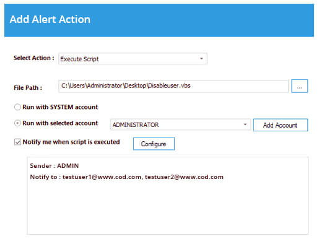Click the Configure button
The image size is (319, 249).
[x=154, y=144]
